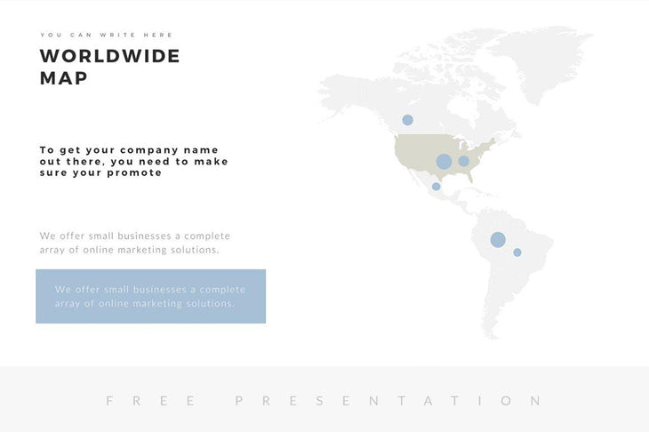Viewport: 649px width, 432px height.
Task: Select the largest blue dot in central United States
Action: pos(444,161)
